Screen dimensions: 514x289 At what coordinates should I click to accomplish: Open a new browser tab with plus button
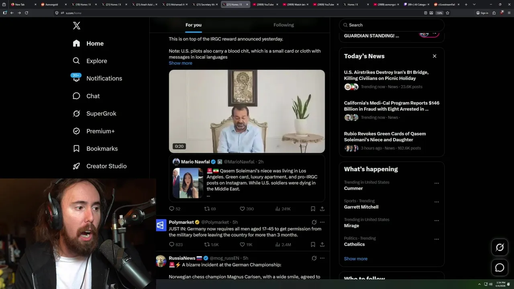click(466, 4)
